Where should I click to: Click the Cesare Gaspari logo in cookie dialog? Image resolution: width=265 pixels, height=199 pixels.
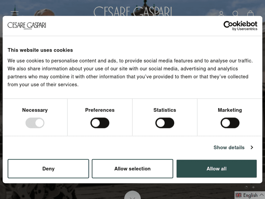[x=27, y=25]
